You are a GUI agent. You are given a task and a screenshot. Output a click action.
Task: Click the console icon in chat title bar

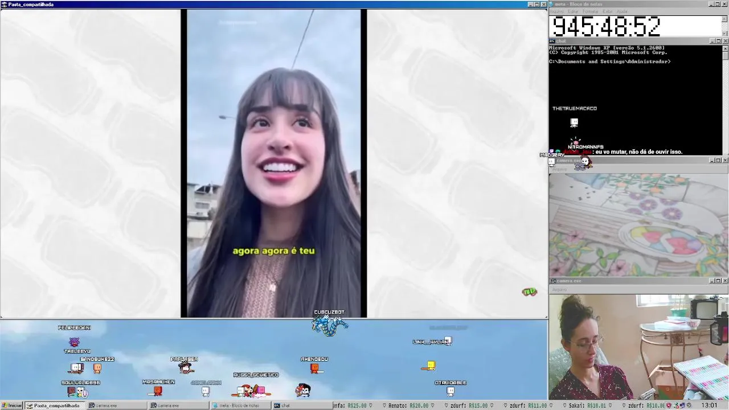tap(552, 41)
